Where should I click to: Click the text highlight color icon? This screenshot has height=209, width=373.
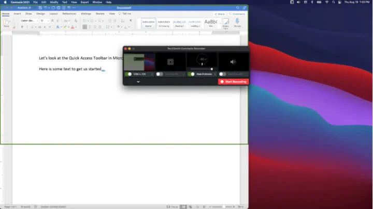click(66, 27)
